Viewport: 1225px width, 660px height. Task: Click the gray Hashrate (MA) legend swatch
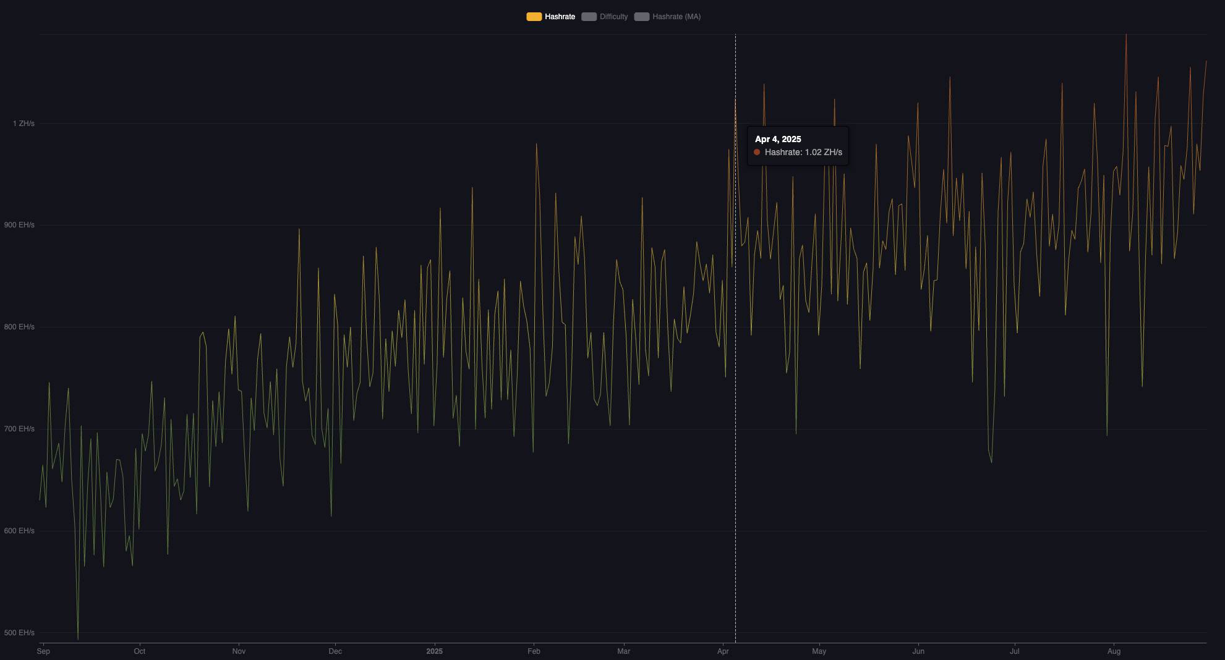tap(642, 17)
